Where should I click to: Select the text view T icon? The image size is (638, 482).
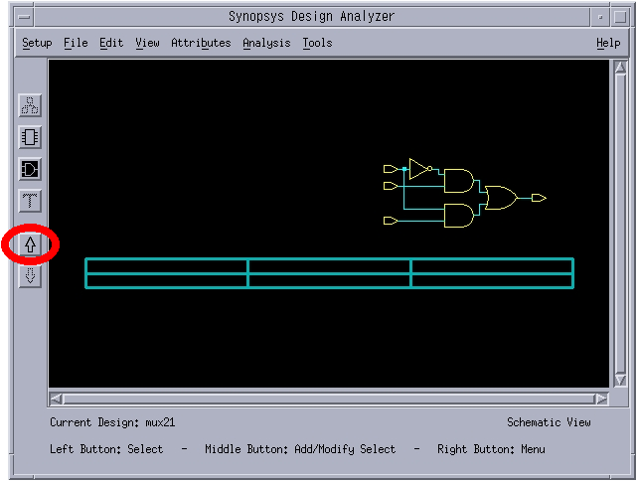click(30, 201)
